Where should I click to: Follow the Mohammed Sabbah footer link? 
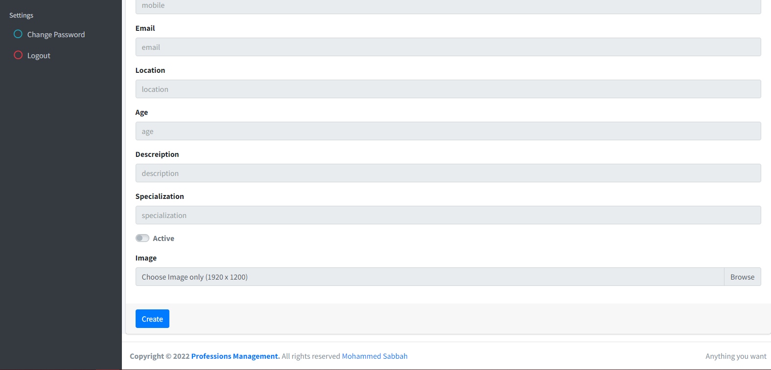[x=374, y=356]
